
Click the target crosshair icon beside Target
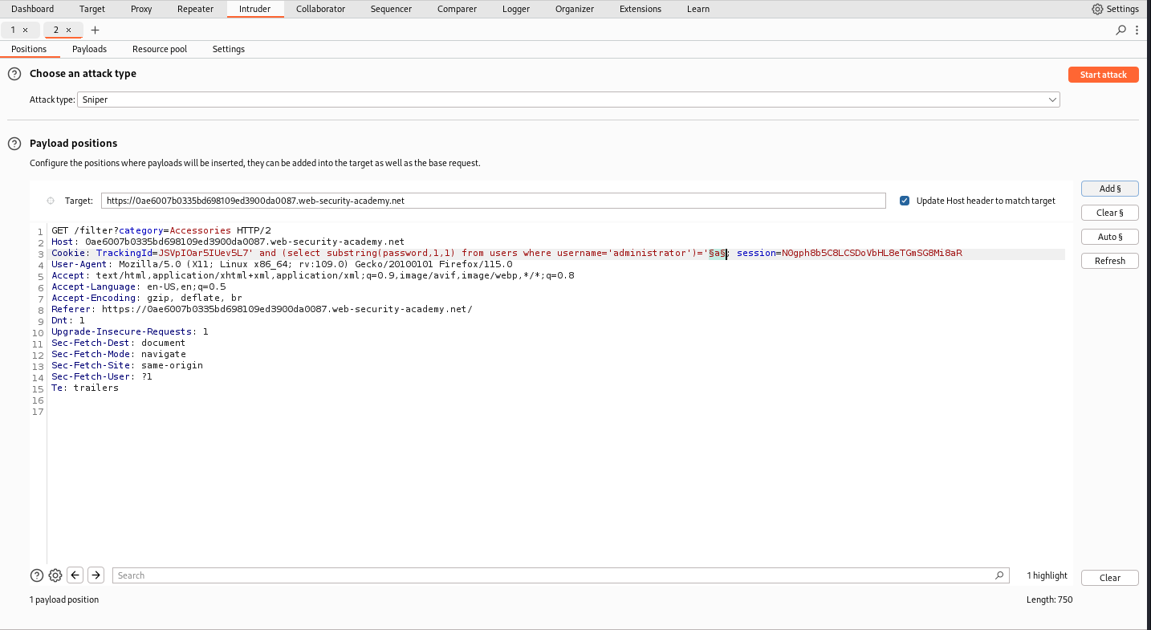tap(51, 201)
